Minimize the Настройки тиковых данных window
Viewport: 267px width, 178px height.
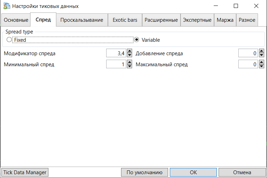(x=216, y=6)
